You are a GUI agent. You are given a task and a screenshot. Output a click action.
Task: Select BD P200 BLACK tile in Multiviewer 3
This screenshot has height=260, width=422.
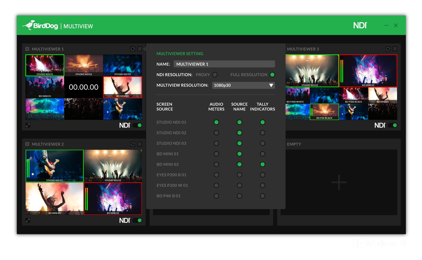pyautogui.click(x=354, y=95)
